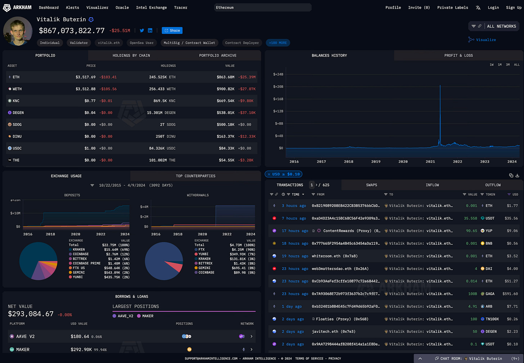Viewport: 524px width, 363px height.
Task: Click the filter icon beside USD column
Action: tap(509, 195)
